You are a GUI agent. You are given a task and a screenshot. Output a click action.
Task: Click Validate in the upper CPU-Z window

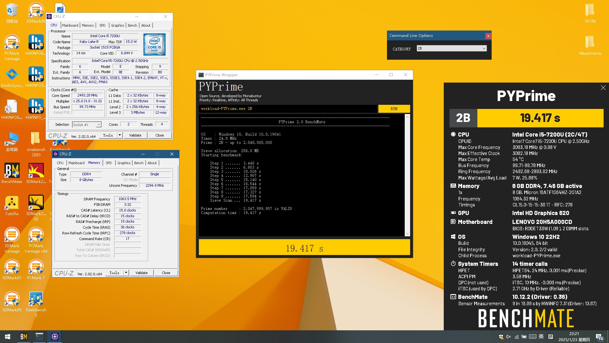pyautogui.click(x=135, y=135)
